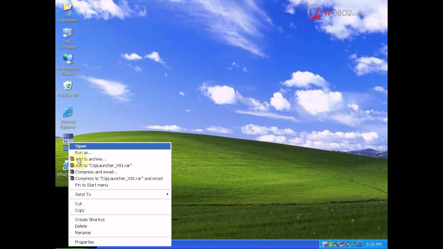Image resolution: width=443 pixels, height=249 pixels.
Task: Choose Compress to "ClipLauncher_X91.rar" and email
Action: point(120,178)
